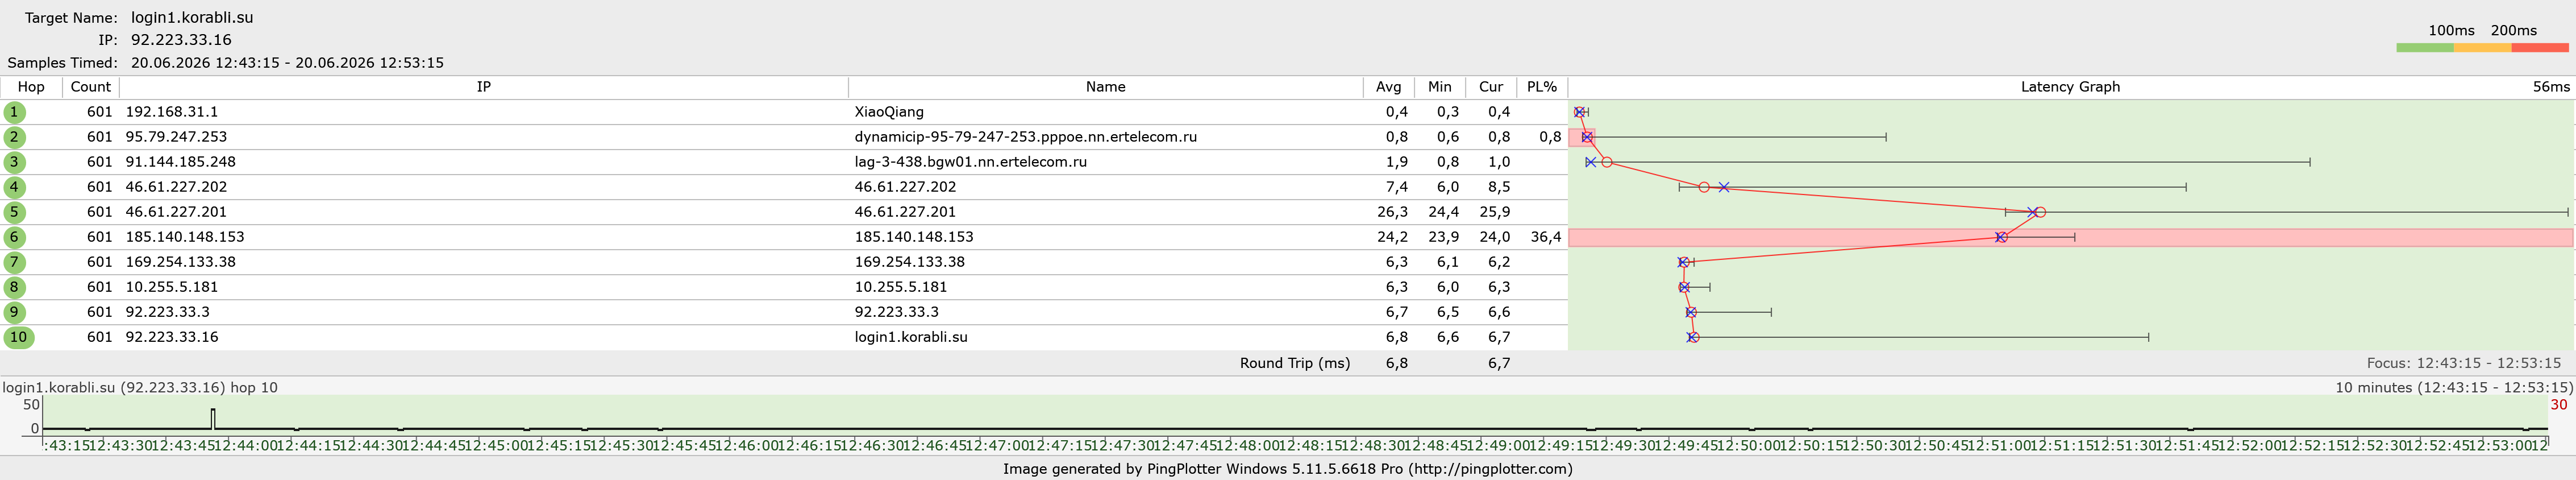The width and height of the screenshot is (2576, 480).
Task: Click the green hop 1 circle icon
Action: [x=14, y=112]
